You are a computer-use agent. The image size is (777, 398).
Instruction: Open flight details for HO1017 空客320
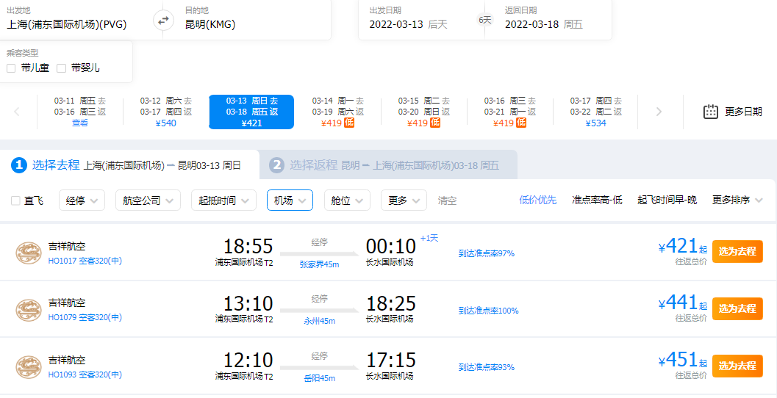pyautogui.click(x=85, y=261)
